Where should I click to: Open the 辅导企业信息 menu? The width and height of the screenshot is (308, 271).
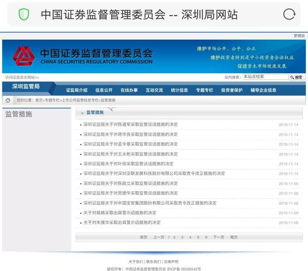[263, 90]
